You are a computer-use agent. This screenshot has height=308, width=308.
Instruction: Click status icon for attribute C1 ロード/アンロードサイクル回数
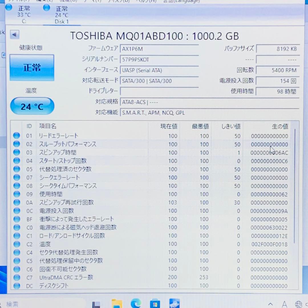coord(17,236)
